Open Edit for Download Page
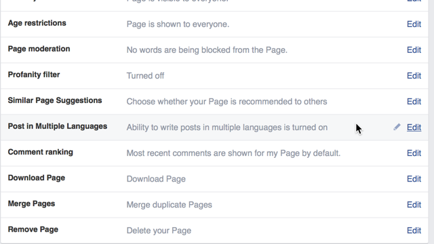This screenshot has height=244, width=434. (414, 179)
